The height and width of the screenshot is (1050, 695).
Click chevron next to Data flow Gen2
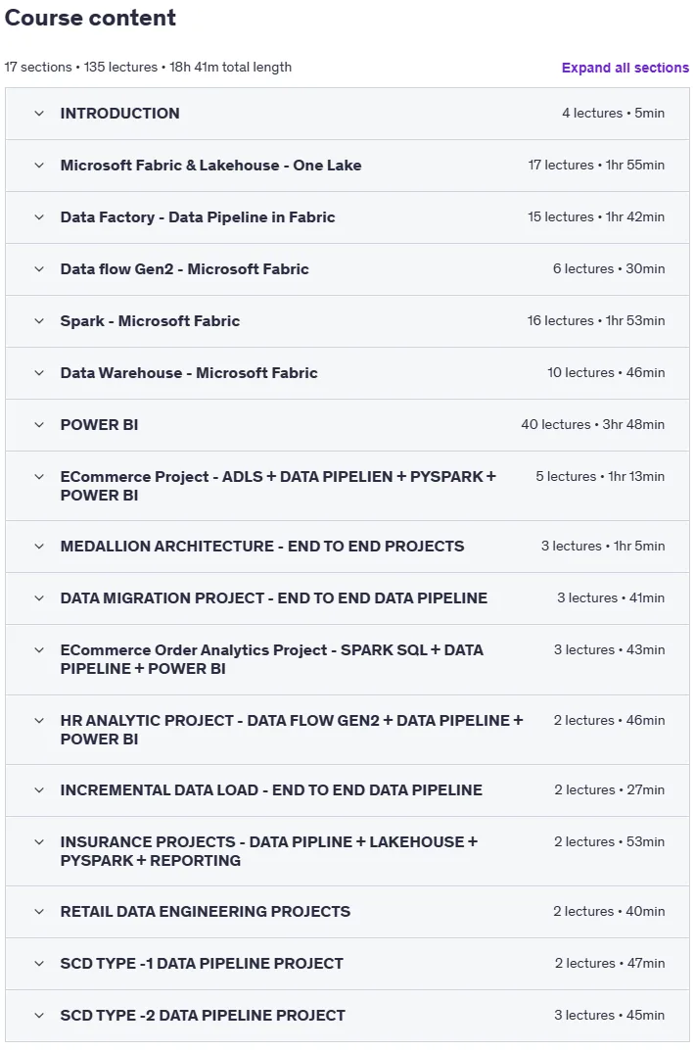(x=39, y=269)
